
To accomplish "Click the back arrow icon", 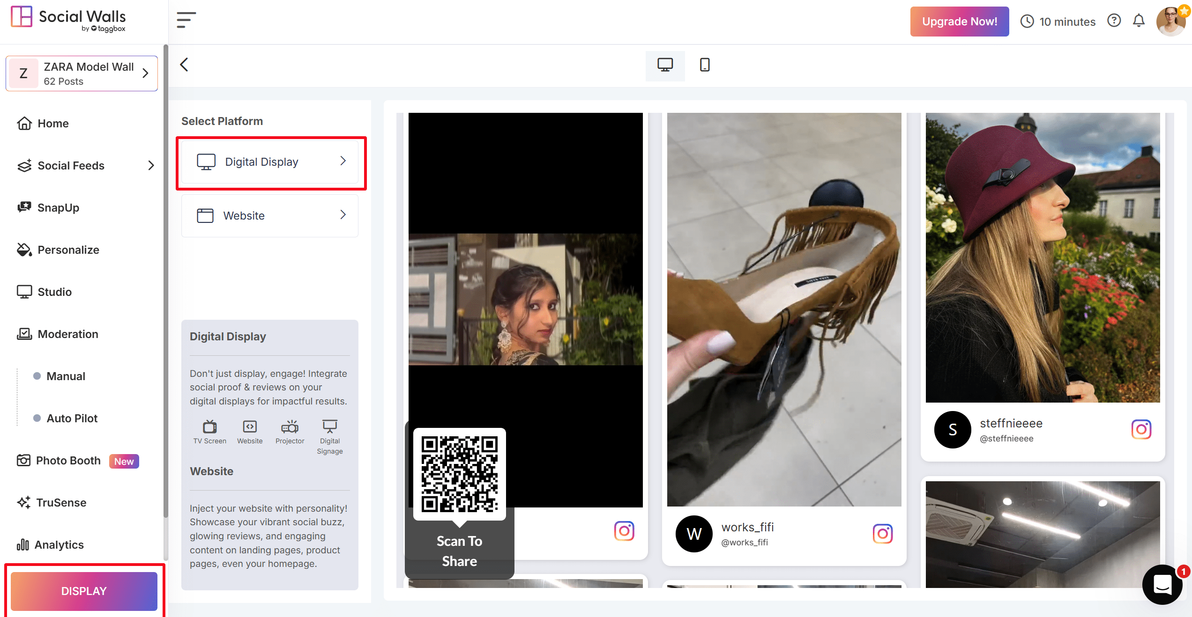I will (185, 65).
